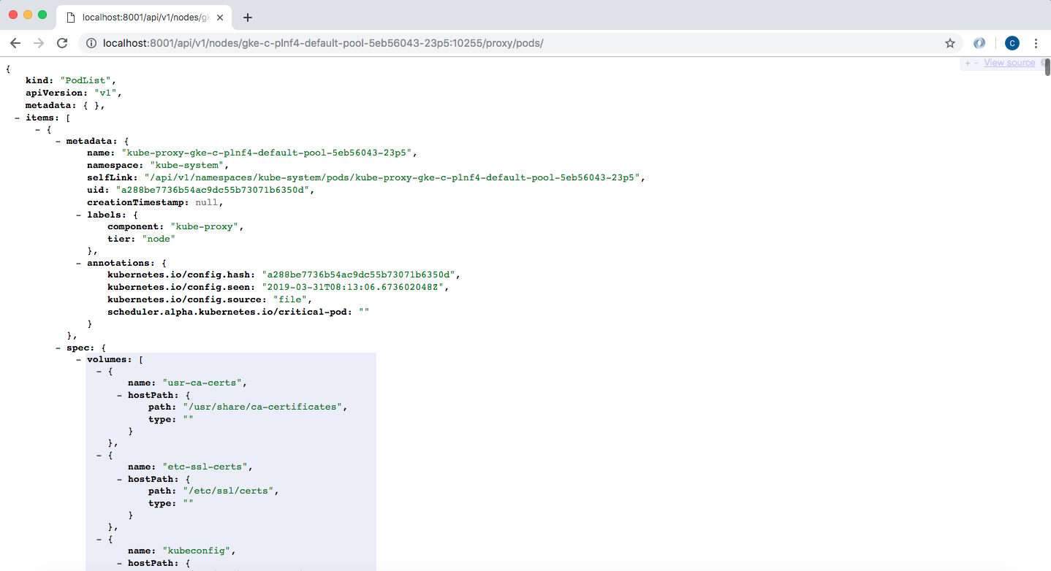Open the JSONView extension icon
1051x571 pixels.
point(979,43)
